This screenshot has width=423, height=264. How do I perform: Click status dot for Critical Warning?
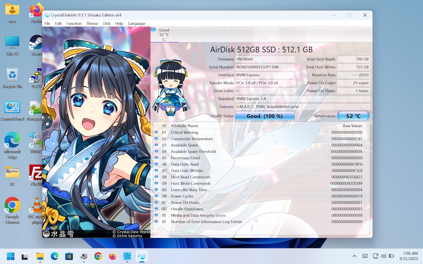click(x=156, y=132)
